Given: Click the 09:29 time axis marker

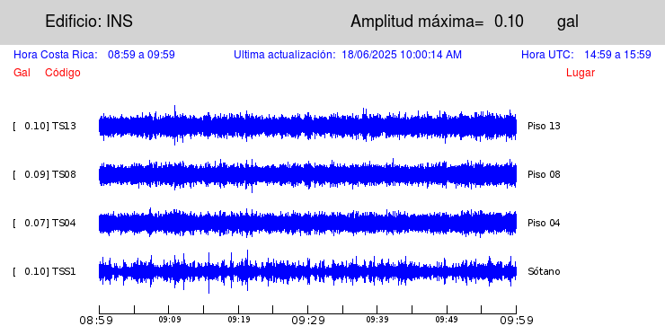Looking at the screenshot, I should pyautogui.click(x=308, y=320).
